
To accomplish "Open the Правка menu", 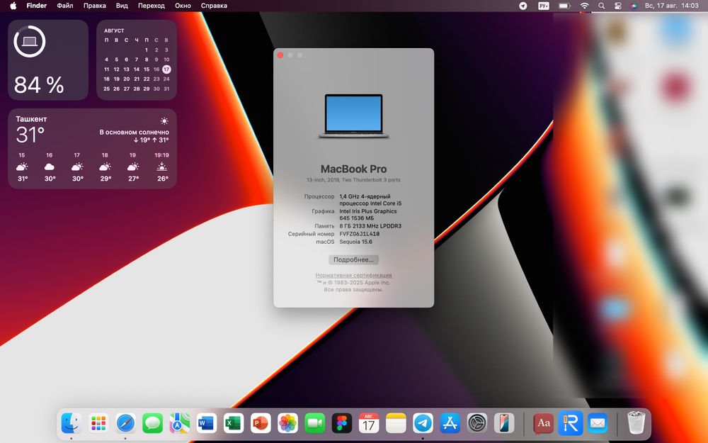I will (95, 6).
